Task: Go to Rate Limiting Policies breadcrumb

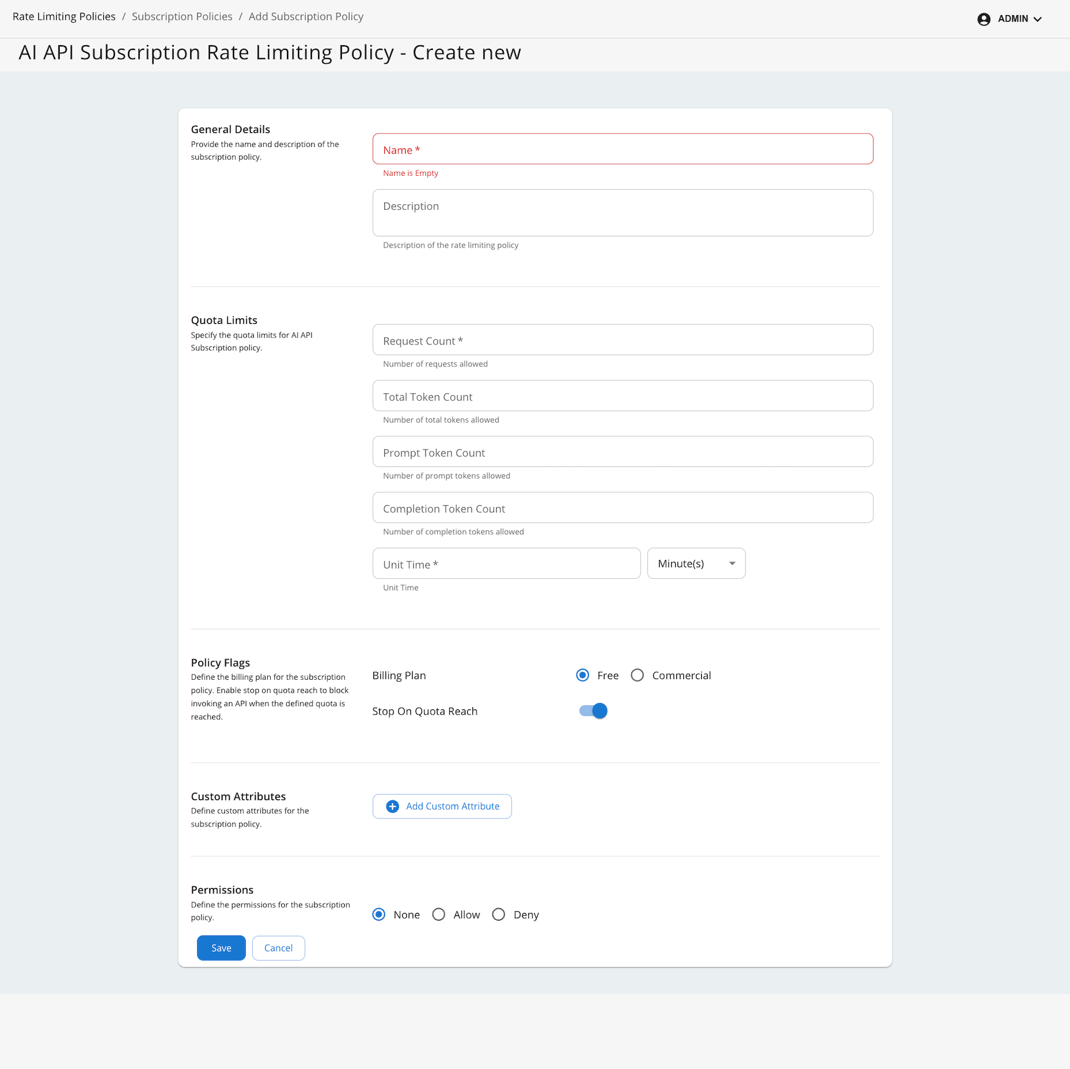Action: coord(64,16)
